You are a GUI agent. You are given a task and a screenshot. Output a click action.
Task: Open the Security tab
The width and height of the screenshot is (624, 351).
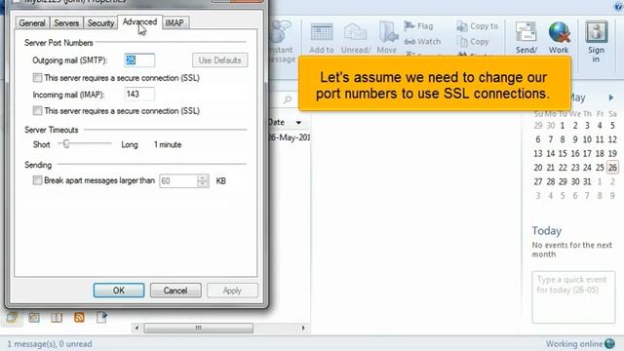[x=100, y=23]
